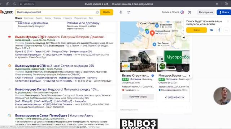Reload the page in the browser toolbar
The width and height of the screenshot is (231, 129).
tap(14, 4)
